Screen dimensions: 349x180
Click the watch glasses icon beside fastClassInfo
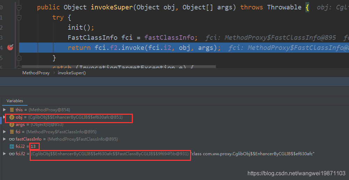point(12,139)
